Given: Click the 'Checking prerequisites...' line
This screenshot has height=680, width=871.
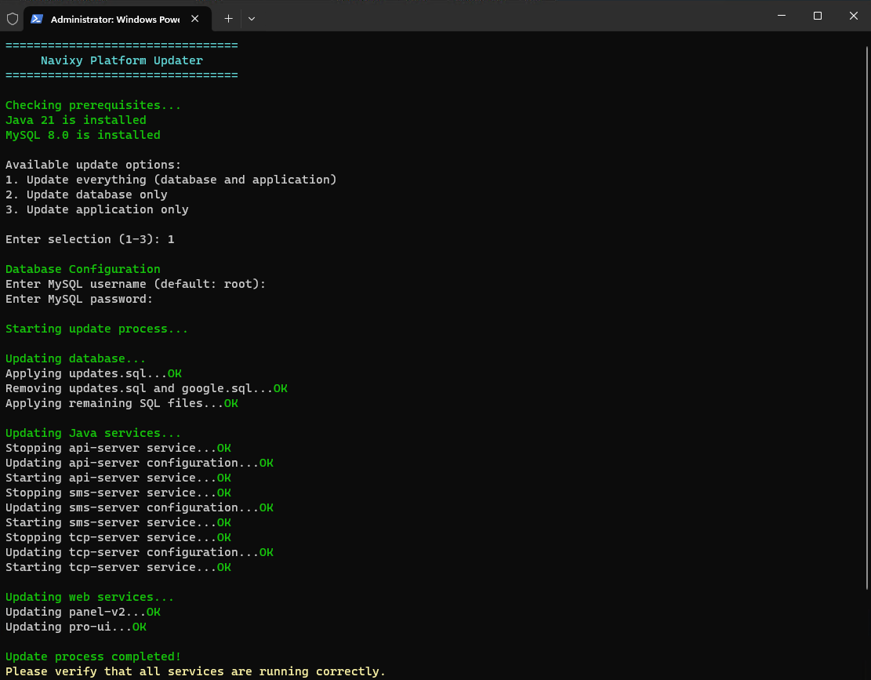Looking at the screenshot, I should click(93, 105).
